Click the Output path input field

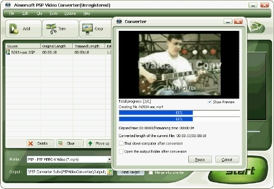click(x=67, y=172)
